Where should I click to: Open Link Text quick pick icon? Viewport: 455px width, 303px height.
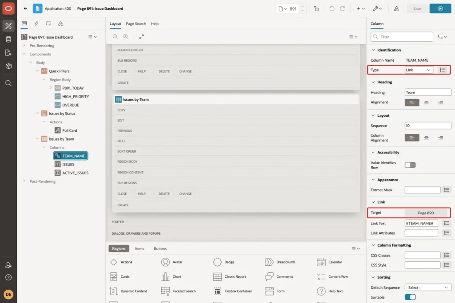(446, 223)
